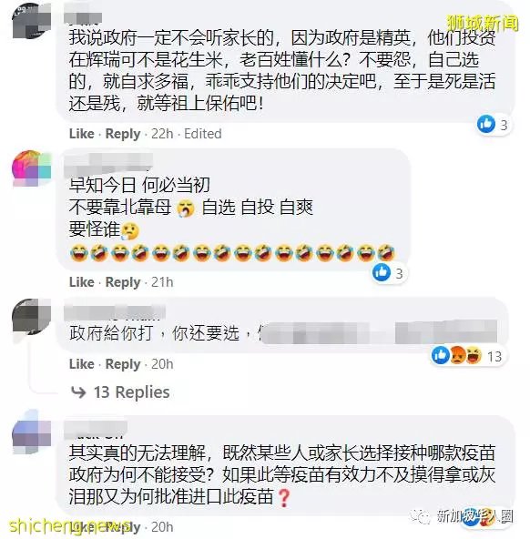
Task: Click the angry reaction emoji icon
Action: 457,355
